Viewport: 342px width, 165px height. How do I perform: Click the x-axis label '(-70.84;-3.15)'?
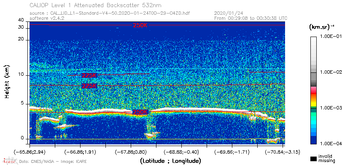click(283, 152)
